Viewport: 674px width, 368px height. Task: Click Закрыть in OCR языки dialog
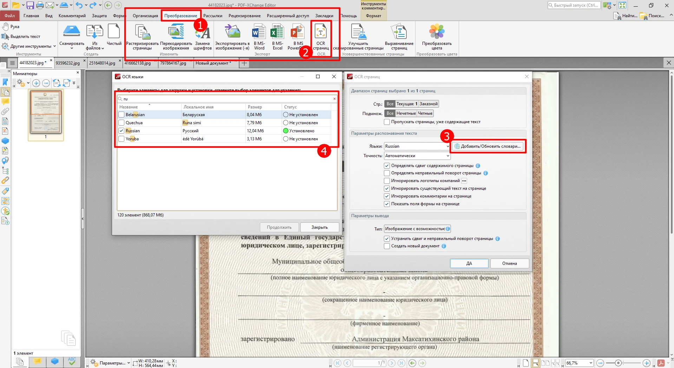coord(320,227)
